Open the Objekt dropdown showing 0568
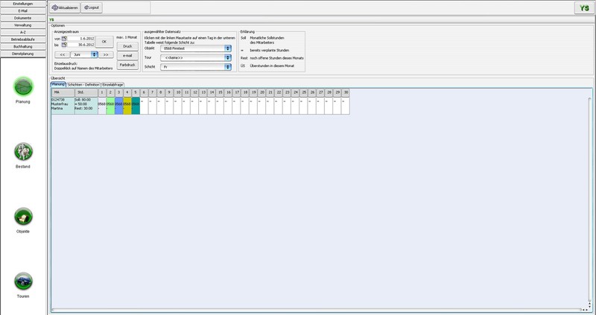This screenshot has height=315, width=596. [x=196, y=48]
